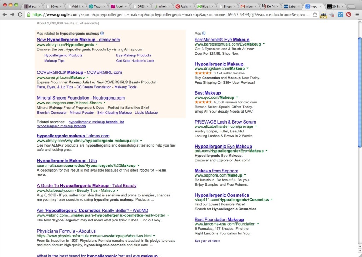Click the info icon next to right-column Ads
The height and width of the screenshot is (257, 362).
204,34
